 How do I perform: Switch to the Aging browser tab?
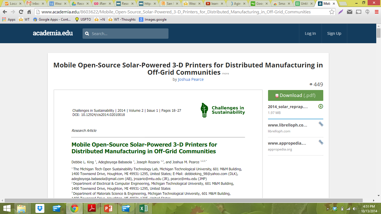[236, 4]
